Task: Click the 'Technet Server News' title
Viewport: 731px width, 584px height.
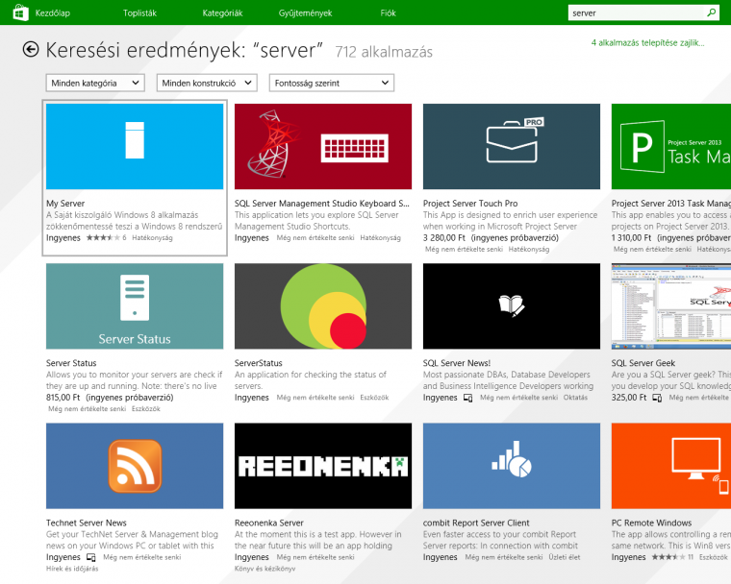Action: tap(87, 523)
